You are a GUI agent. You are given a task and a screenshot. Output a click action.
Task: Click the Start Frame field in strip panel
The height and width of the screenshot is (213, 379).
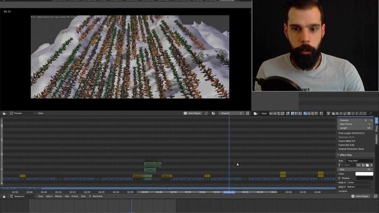pos(355,124)
